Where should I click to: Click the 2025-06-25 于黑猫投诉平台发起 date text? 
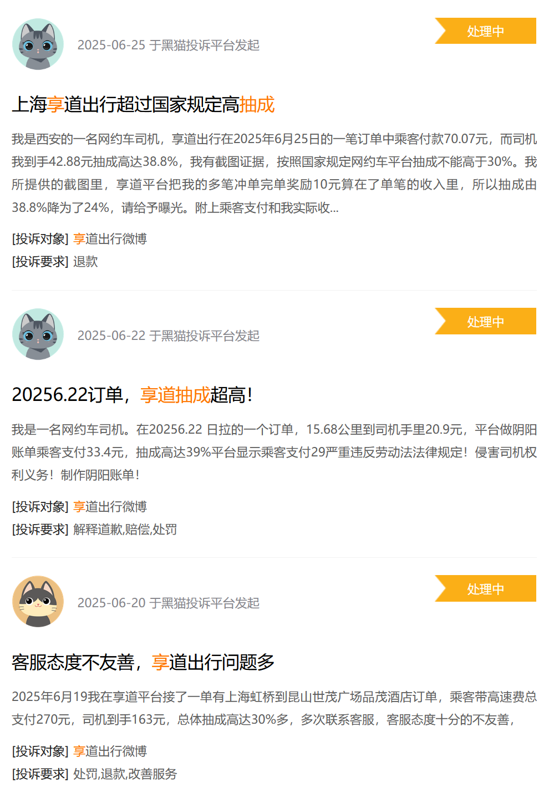point(169,45)
